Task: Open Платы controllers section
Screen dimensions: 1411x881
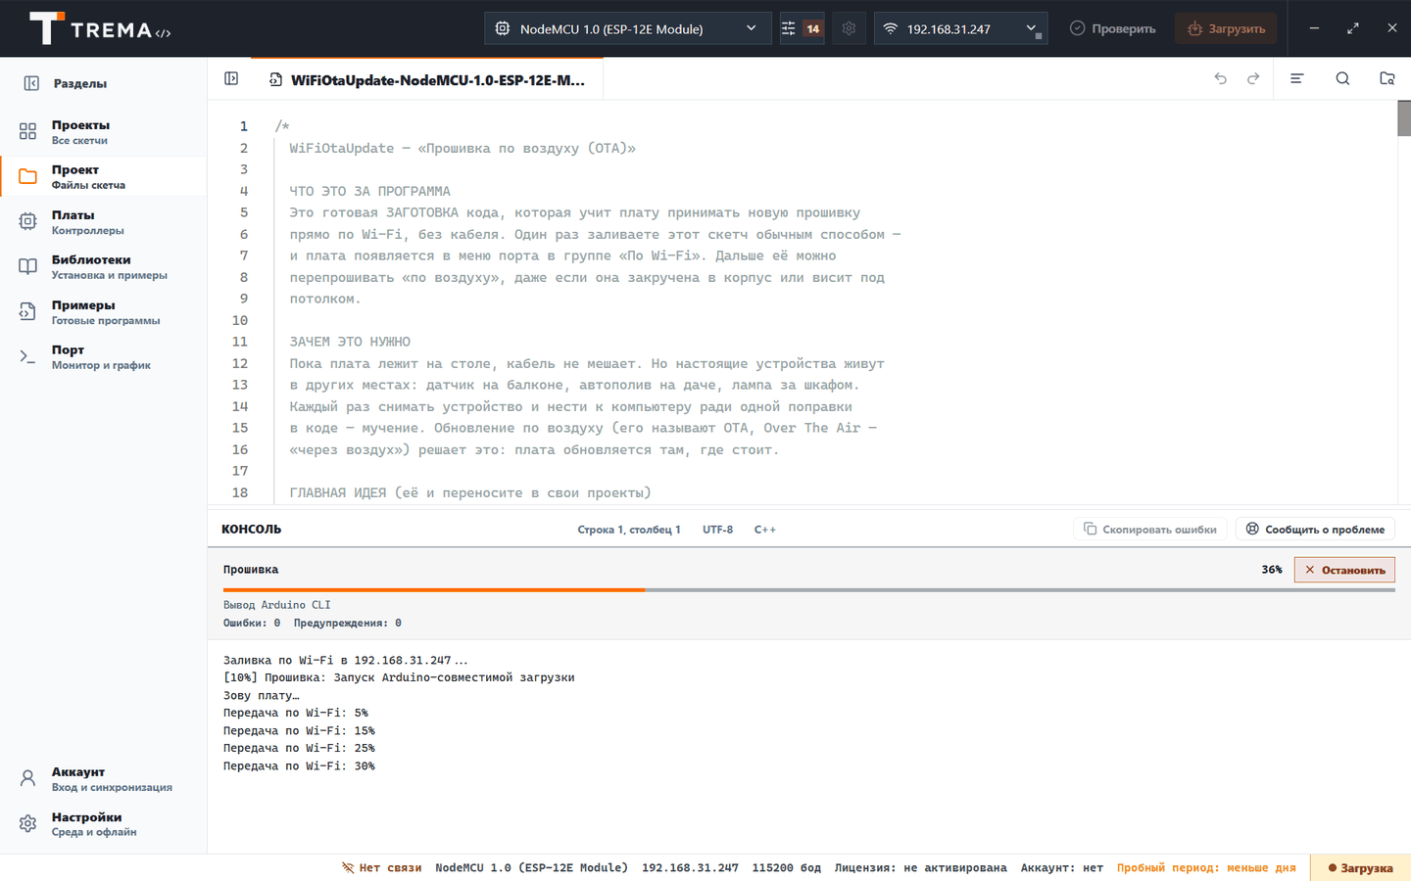Action: tap(103, 222)
